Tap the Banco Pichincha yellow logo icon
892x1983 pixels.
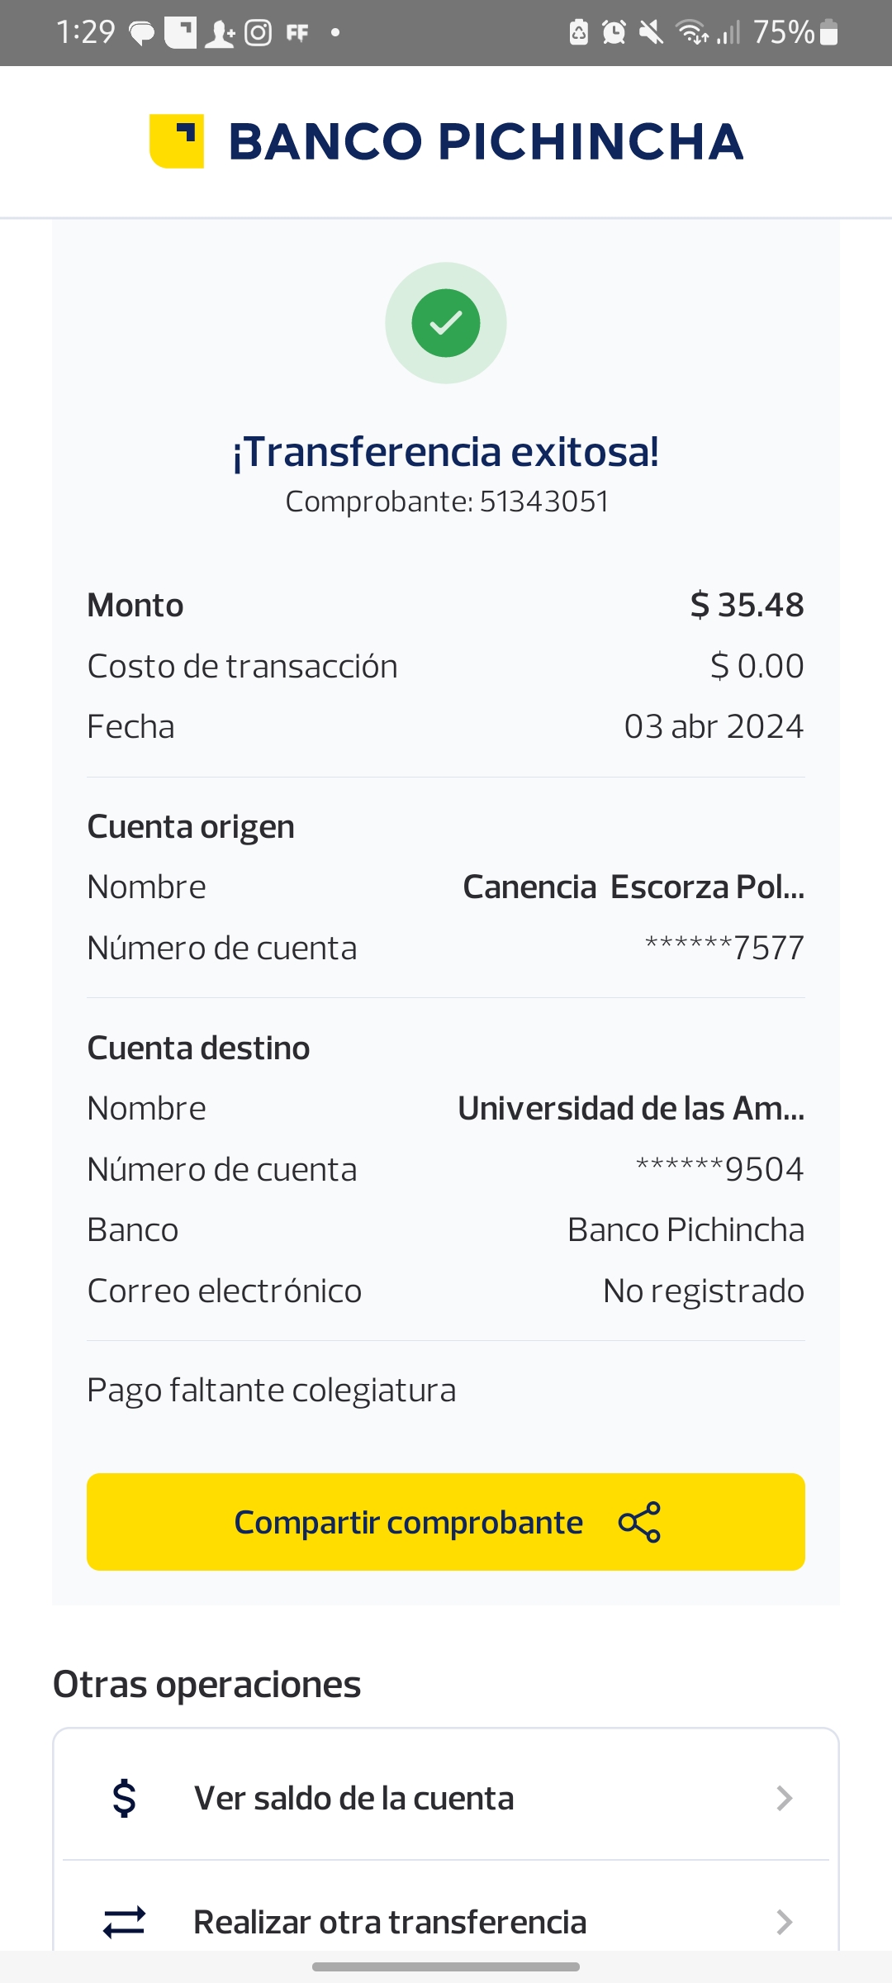[x=177, y=141]
